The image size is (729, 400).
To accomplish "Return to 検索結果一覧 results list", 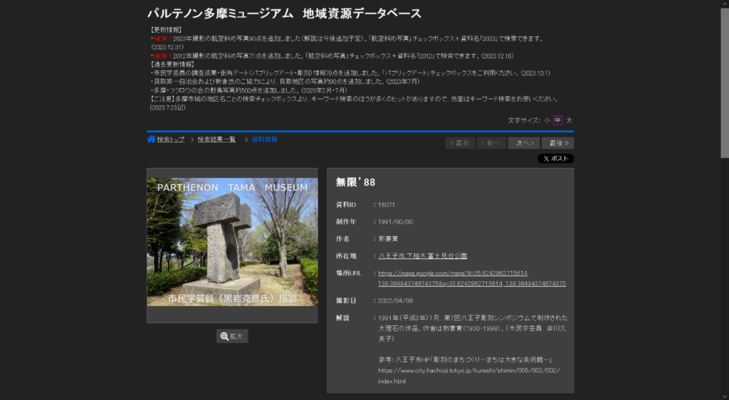I will coord(216,140).
